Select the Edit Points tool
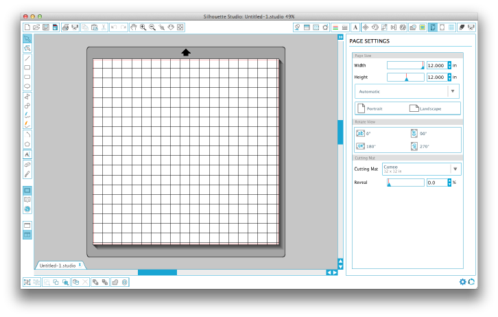Screen dimensions: 498x317 [27, 48]
